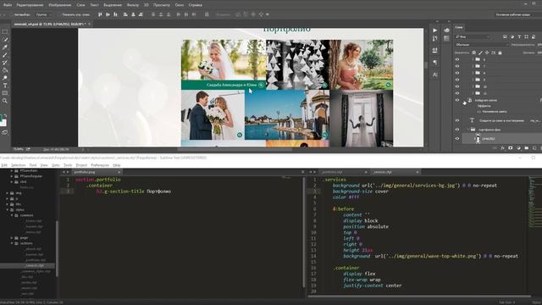Filter layers by shape layers icon
The height and width of the screenshot is (305, 542).
coord(526,36)
